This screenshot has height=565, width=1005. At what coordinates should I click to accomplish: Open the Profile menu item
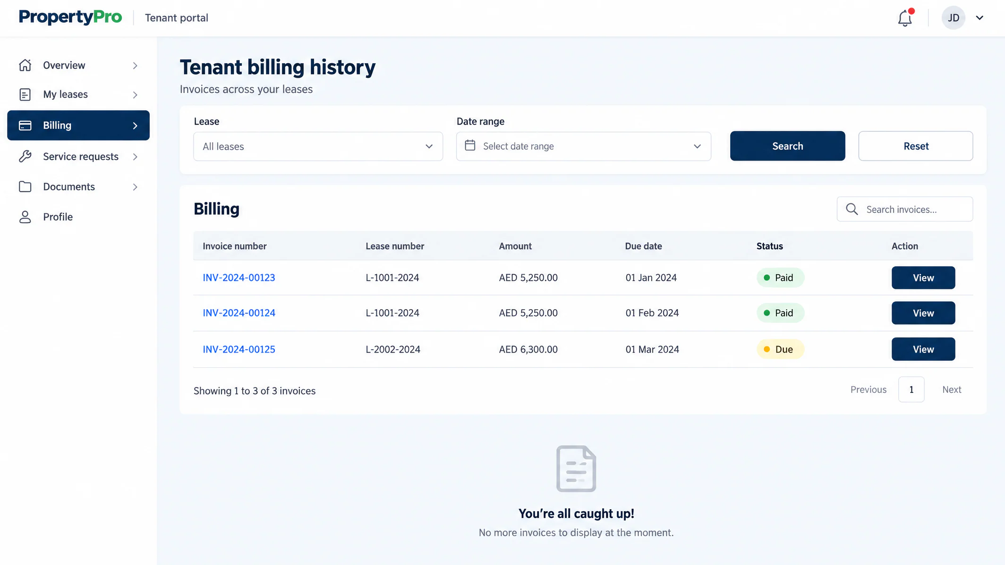point(78,217)
